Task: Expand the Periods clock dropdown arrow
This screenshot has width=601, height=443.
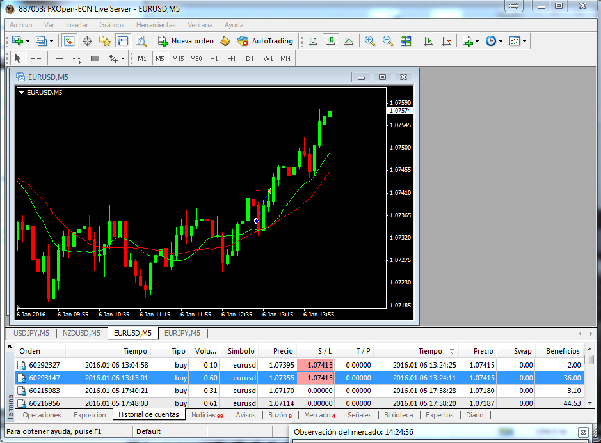Action: pyautogui.click(x=501, y=42)
